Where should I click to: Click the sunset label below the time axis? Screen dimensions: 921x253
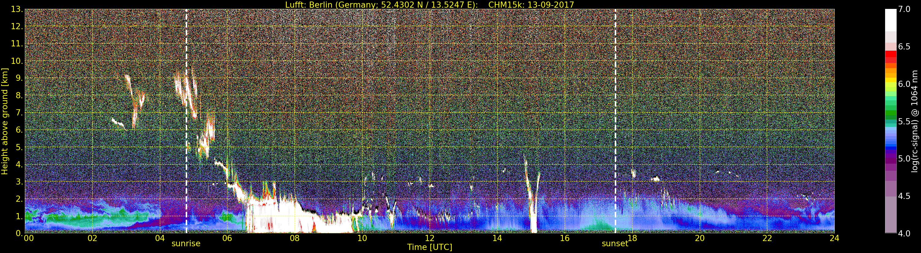(x=615, y=244)
